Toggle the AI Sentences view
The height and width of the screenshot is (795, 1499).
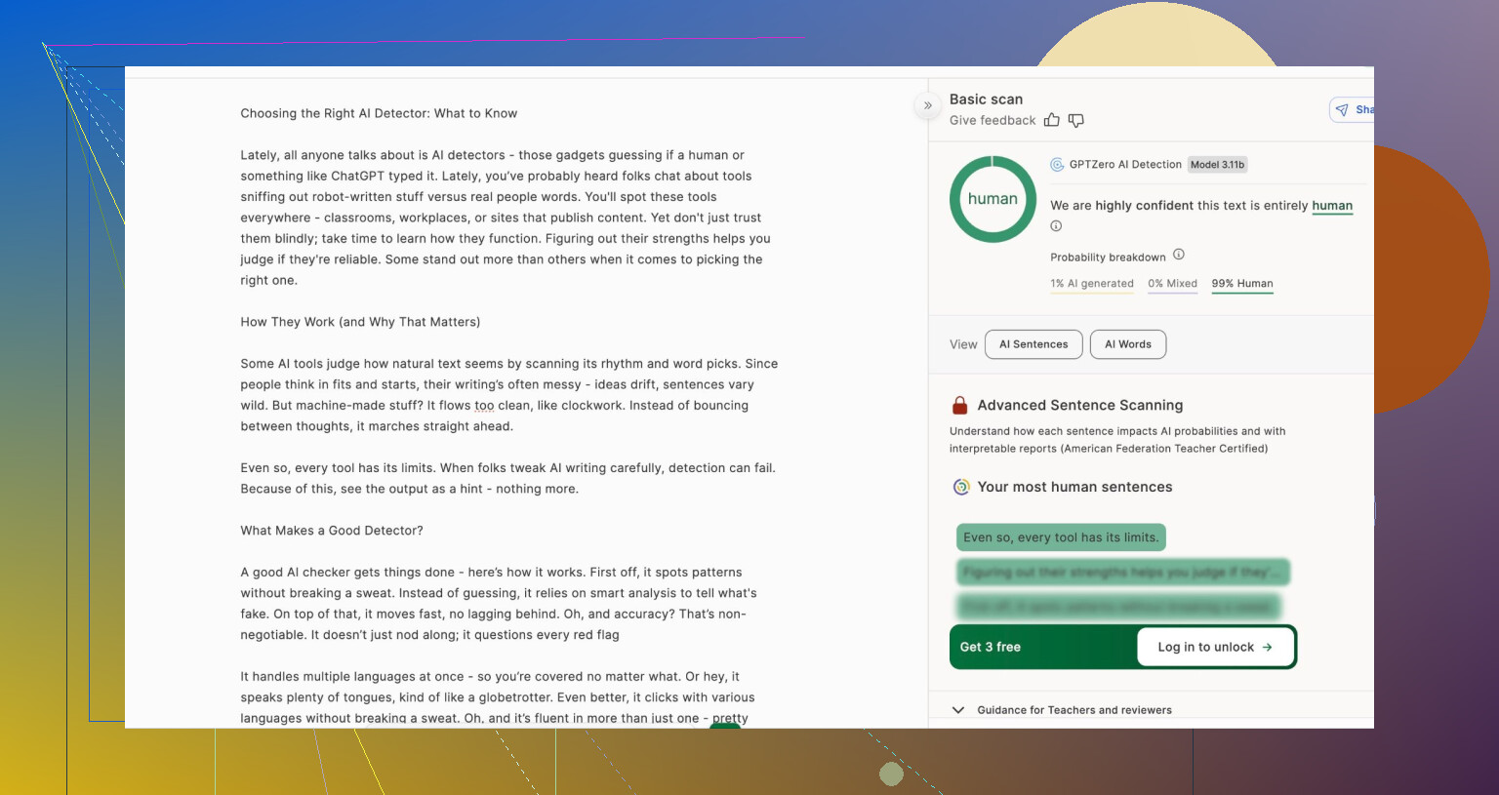pyautogui.click(x=1033, y=344)
